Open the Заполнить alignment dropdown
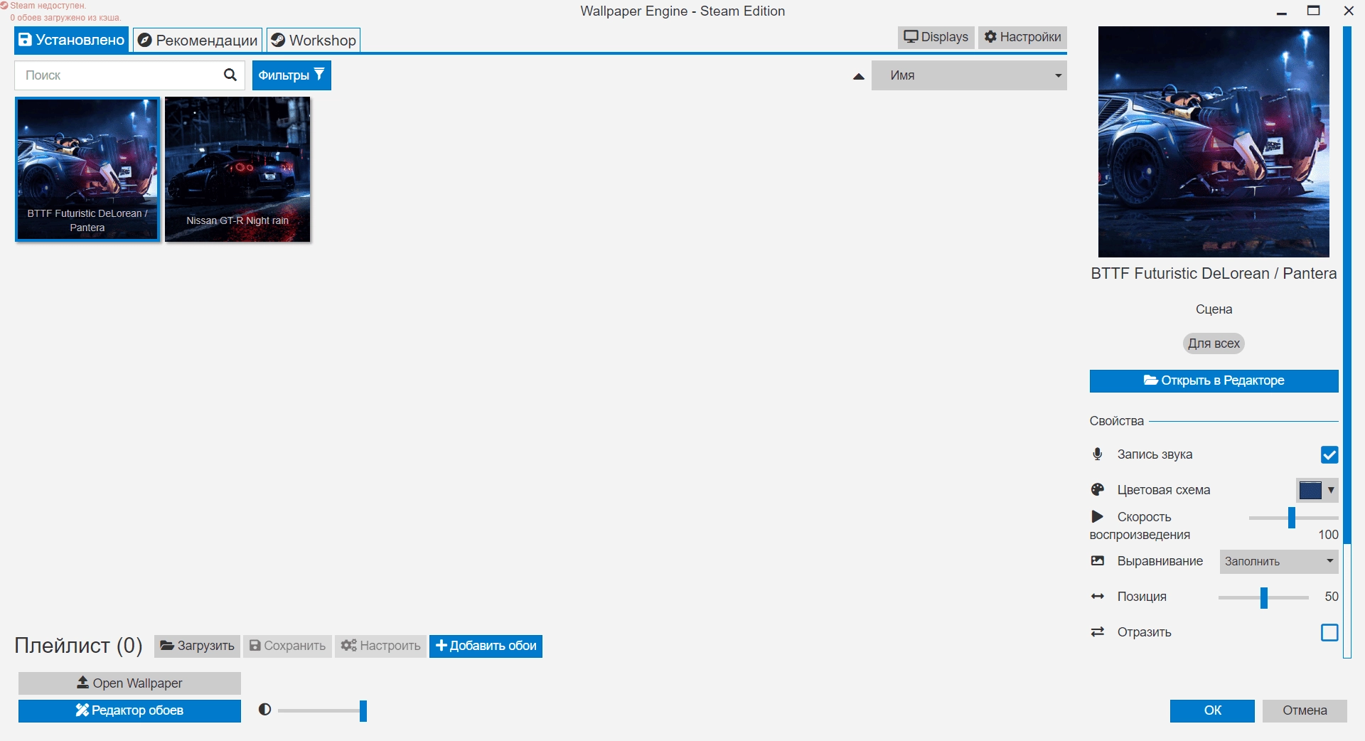 [x=1279, y=561]
